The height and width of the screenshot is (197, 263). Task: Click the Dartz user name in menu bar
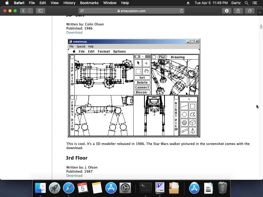(x=236, y=3)
